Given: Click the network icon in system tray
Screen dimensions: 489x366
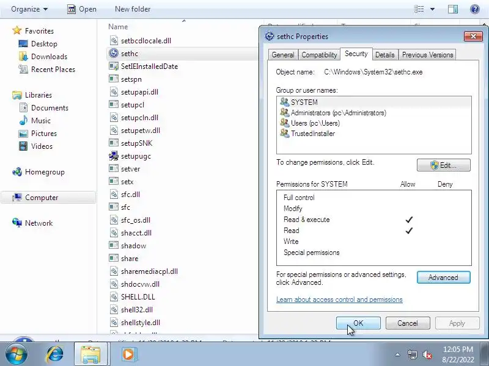Looking at the screenshot, I should click(x=412, y=354).
